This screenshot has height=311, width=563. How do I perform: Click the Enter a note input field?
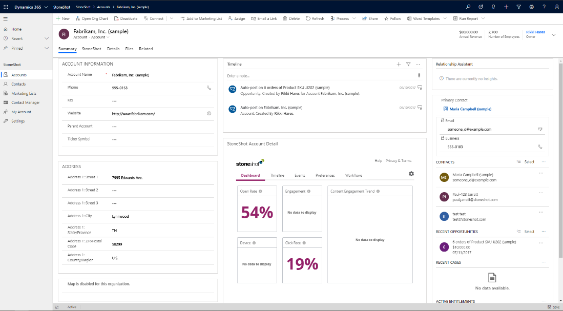click(x=321, y=76)
